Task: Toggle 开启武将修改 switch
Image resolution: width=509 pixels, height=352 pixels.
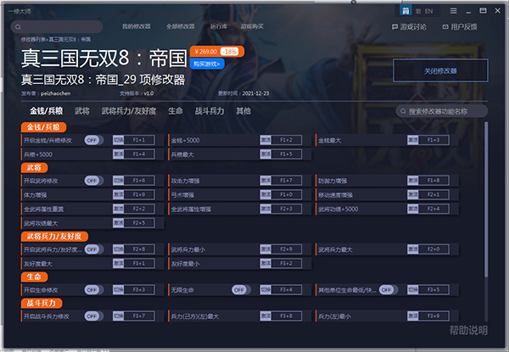Action: coord(93,181)
